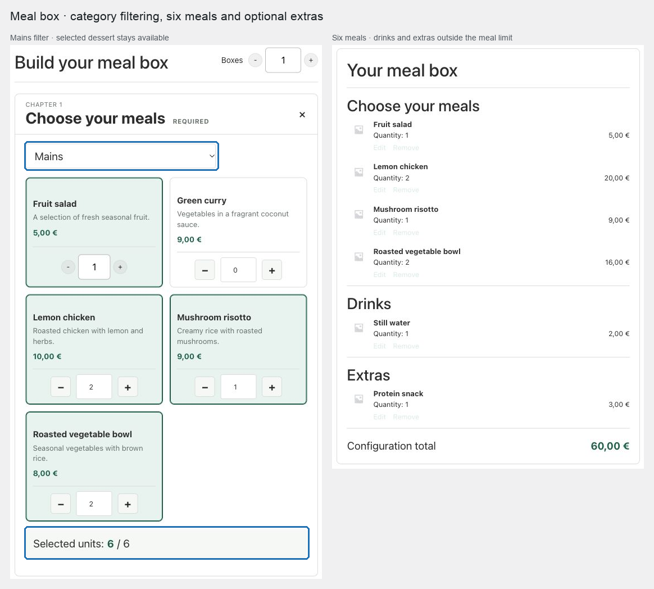654x589 pixels.
Task: Increase Fruit salad card quantity
Action: pos(120,267)
